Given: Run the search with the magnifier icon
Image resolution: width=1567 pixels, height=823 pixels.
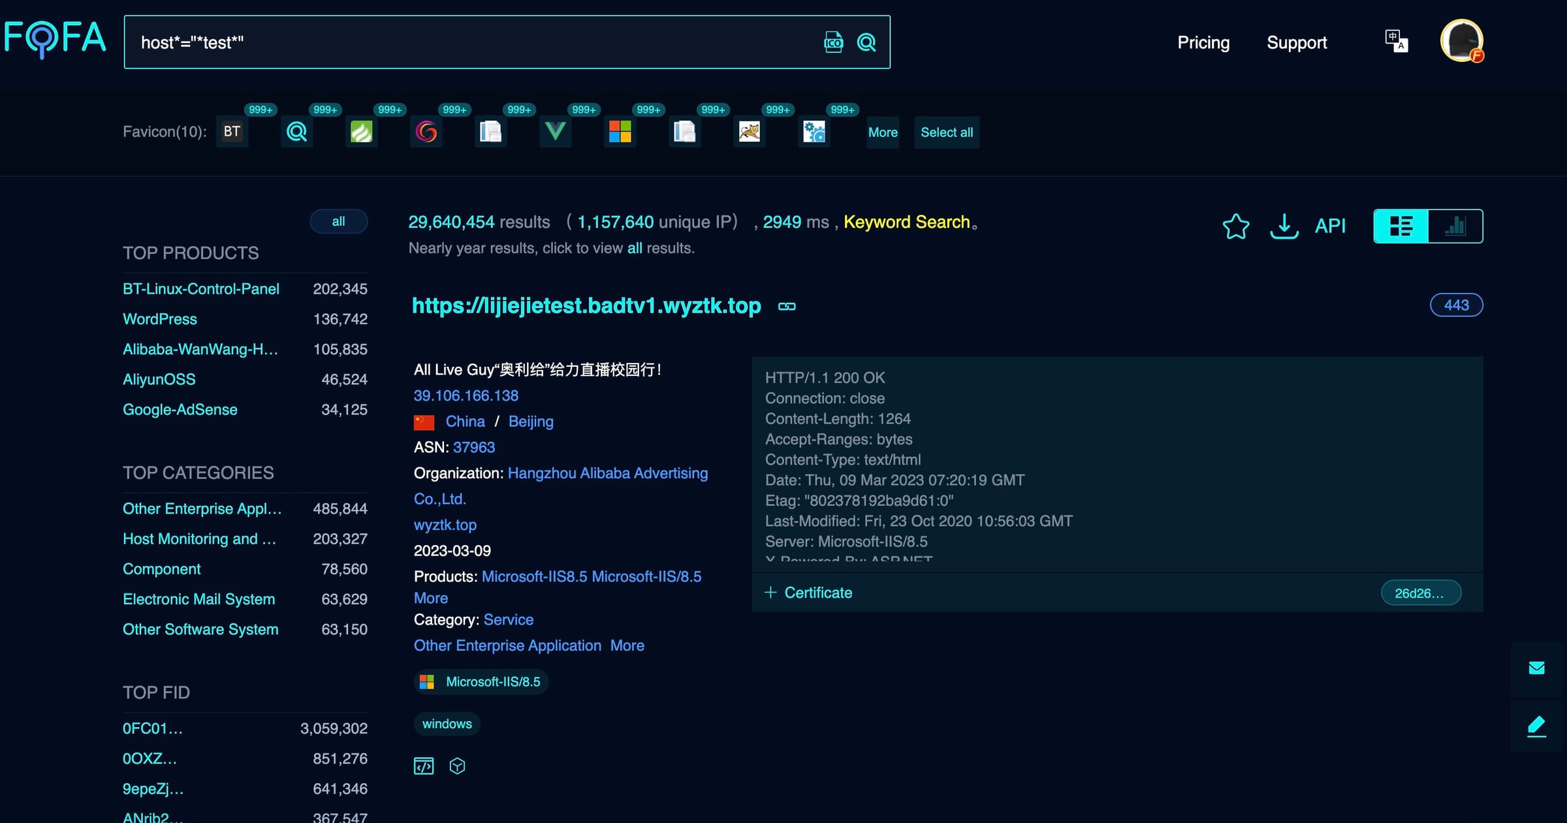Looking at the screenshot, I should 866,42.
